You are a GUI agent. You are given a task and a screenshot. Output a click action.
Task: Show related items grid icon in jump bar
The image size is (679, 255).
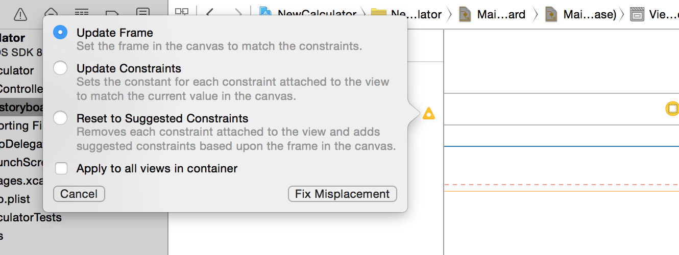coord(182,14)
